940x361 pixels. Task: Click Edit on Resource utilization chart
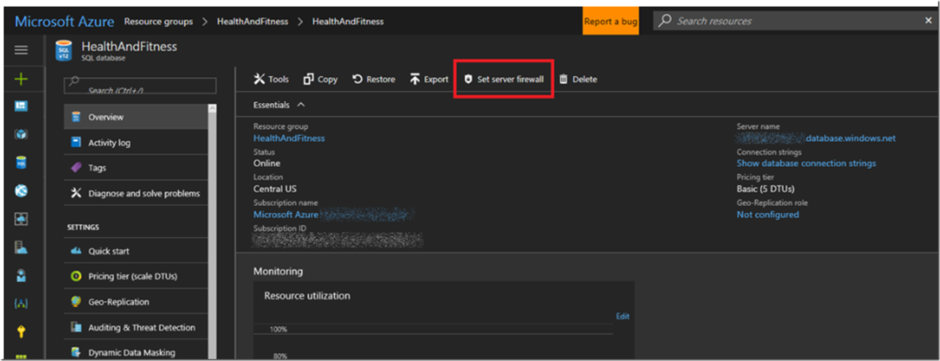tap(622, 316)
